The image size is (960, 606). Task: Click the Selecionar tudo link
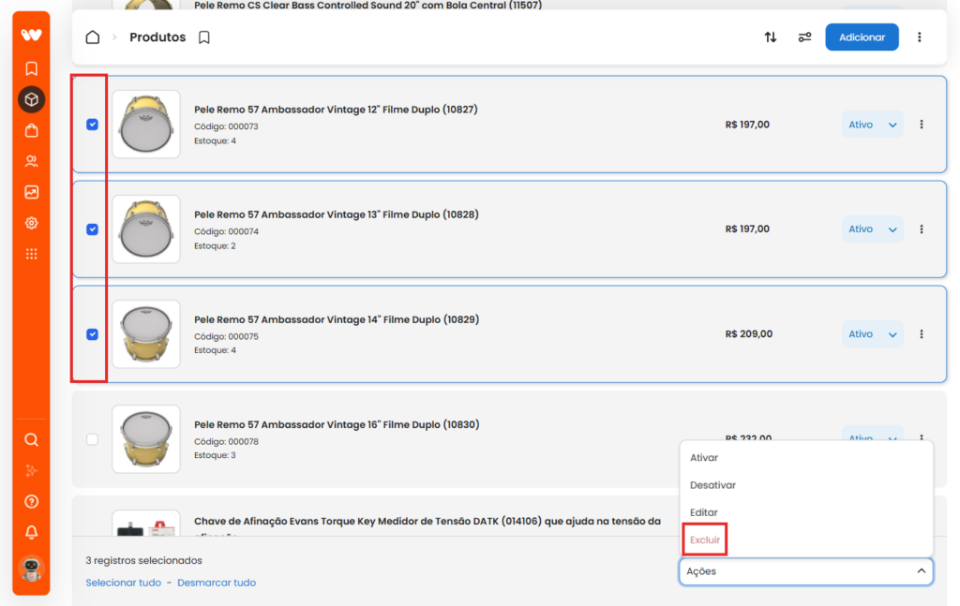(123, 583)
